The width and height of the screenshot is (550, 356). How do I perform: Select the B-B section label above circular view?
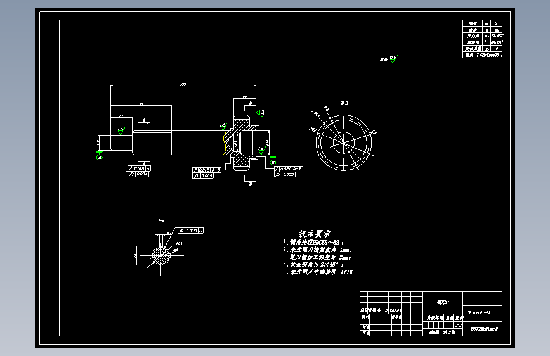pos(344,103)
